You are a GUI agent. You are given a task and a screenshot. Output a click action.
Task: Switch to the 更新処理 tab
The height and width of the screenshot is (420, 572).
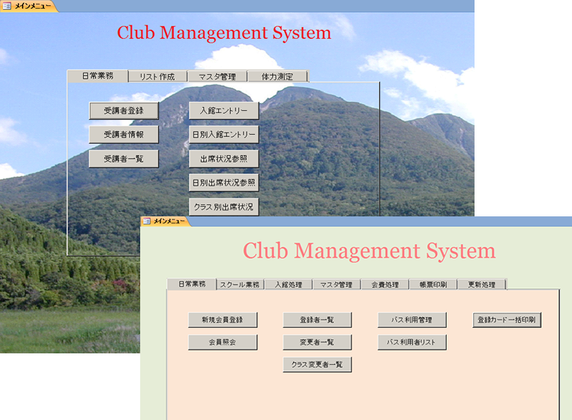click(x=481, y=284)
